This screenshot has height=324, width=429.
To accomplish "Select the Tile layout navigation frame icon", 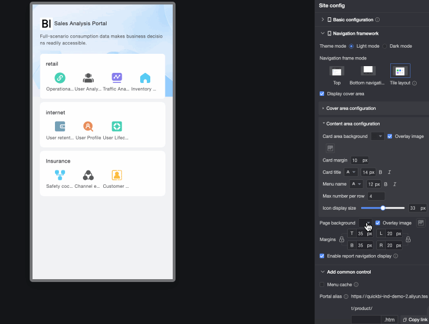I will 400,71.
